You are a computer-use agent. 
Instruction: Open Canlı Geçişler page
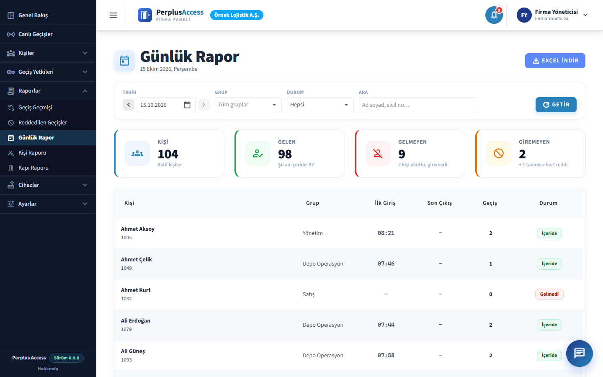48,34
